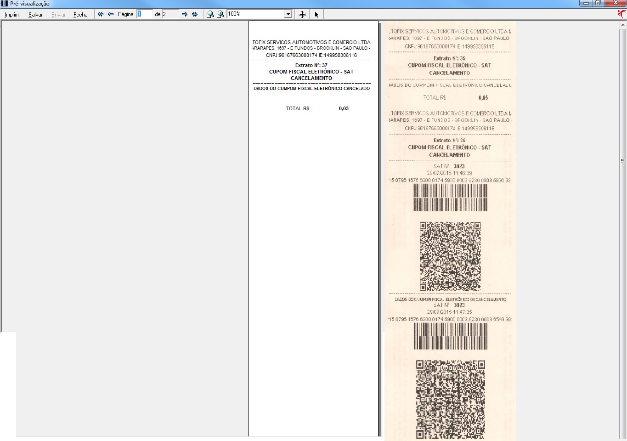Click the upper QR code on the scanned receipt
Image resolution: width=627 pixels, height=441 pixels.
(x=450, y=256)
